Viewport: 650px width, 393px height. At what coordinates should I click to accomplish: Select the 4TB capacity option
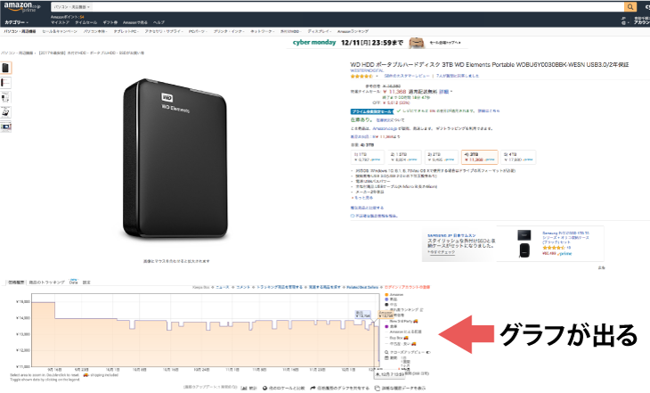coord(518,157)
